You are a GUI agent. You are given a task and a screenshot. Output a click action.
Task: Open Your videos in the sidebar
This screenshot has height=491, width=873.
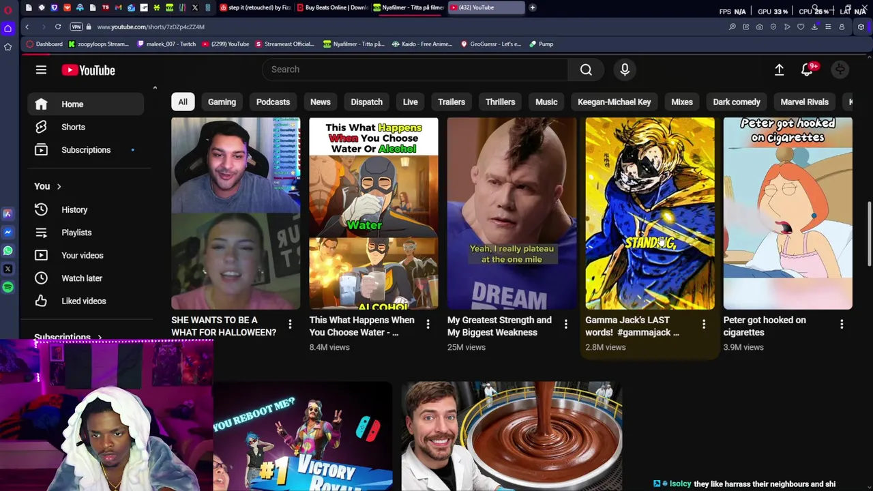coord(86,255)
